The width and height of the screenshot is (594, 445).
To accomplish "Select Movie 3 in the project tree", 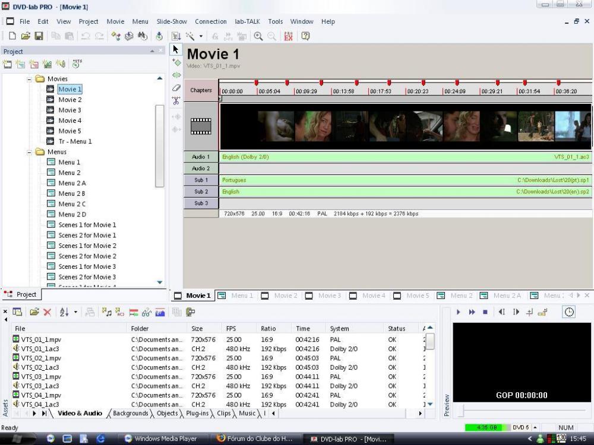I will tap(69, 110).
